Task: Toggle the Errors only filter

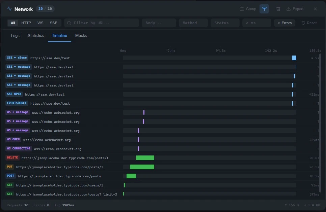Action: [284, 23]
